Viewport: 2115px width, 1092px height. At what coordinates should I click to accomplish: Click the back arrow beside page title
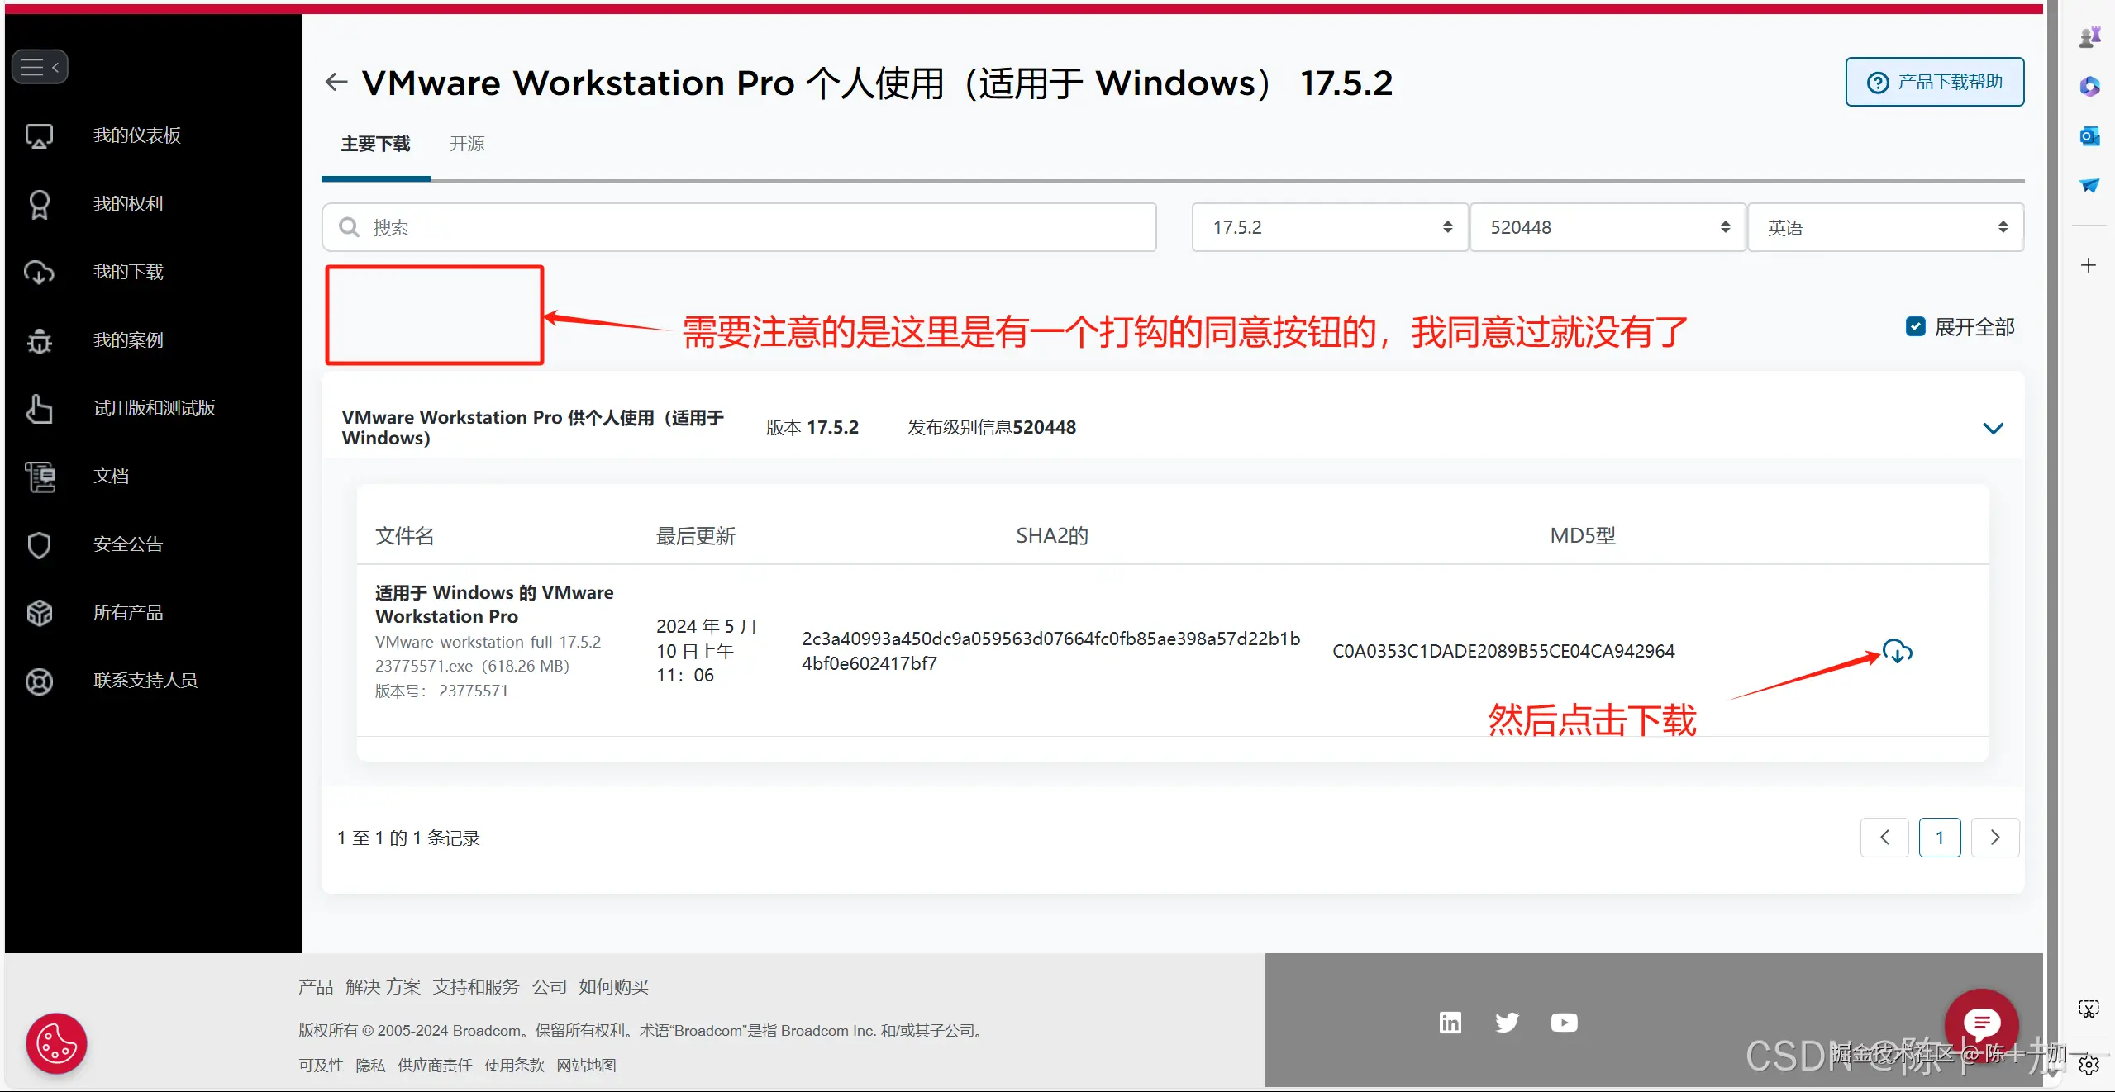(x=336, y=82)
